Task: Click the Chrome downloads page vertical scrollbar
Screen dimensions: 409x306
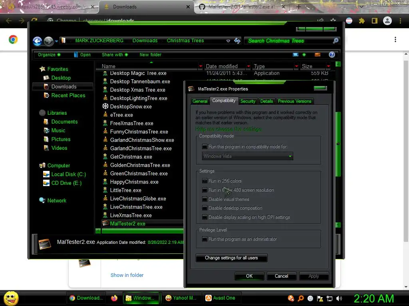Action: click(406, 151)
